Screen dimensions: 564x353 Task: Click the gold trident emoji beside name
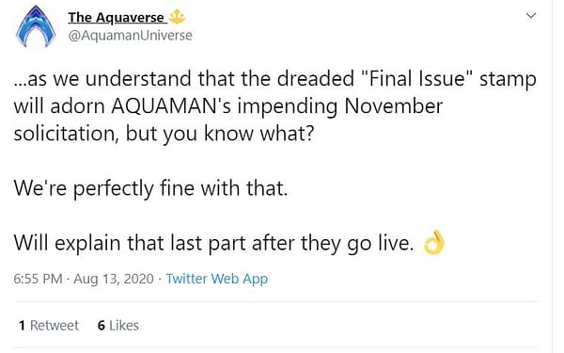177,17
